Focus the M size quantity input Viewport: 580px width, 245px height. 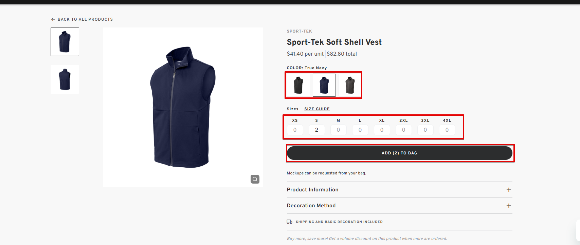pyautogui.click(x=338, y=130)
